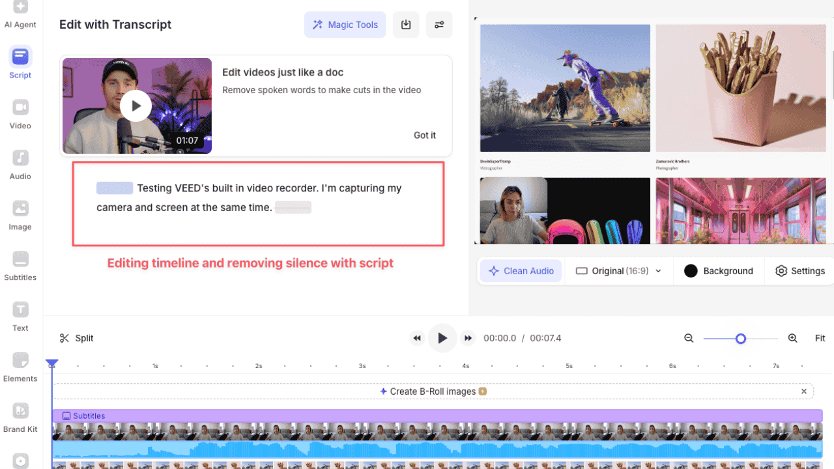Zoom in on the timeline with the magnifier
This screenshot has height=469, width=834.
(x=792, y=338)
